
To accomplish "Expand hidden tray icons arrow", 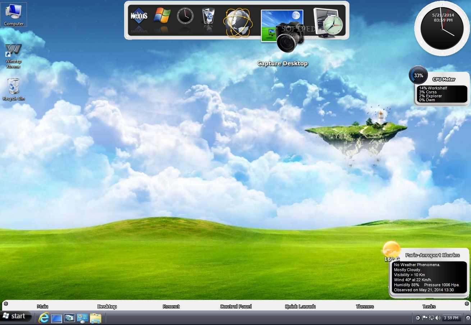I will [x=417, y=318].
